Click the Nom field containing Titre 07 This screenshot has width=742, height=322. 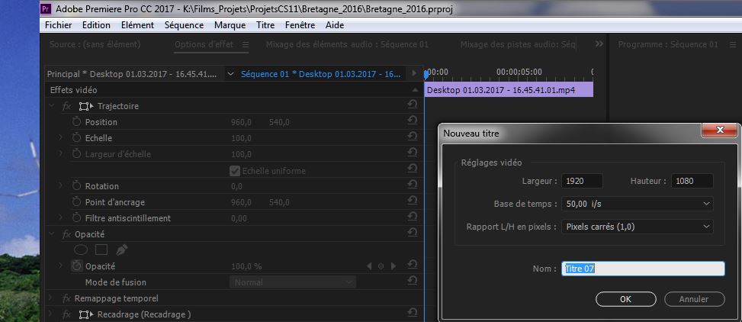click(643, 269)
